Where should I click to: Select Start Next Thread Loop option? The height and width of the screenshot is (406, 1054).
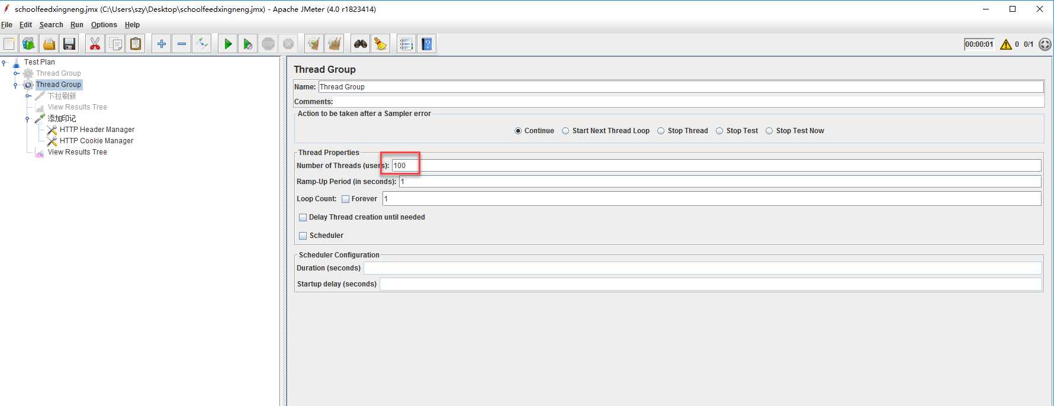565,131
